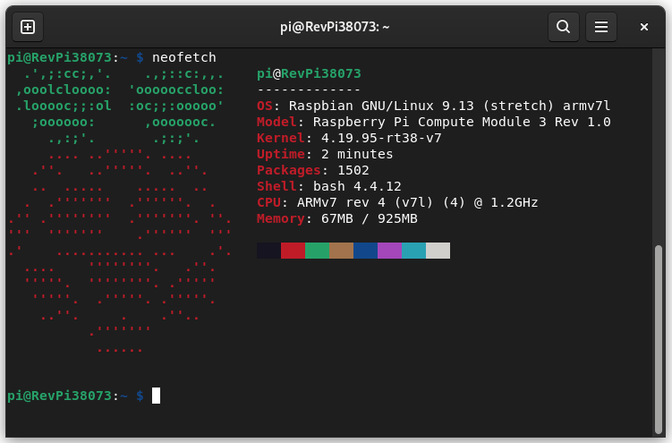Viewport: 672px width, 443px height.
Task: Click the cursor block at the bottom prompt
Action: coord(156,396)
